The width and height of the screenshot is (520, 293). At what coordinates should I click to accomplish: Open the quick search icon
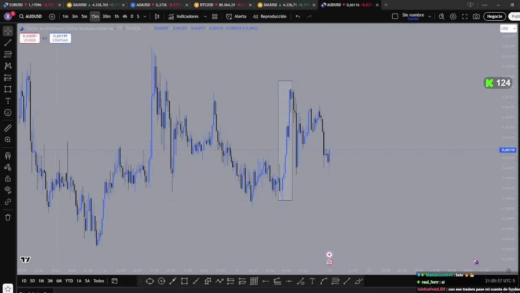click(x=442, y=16)
